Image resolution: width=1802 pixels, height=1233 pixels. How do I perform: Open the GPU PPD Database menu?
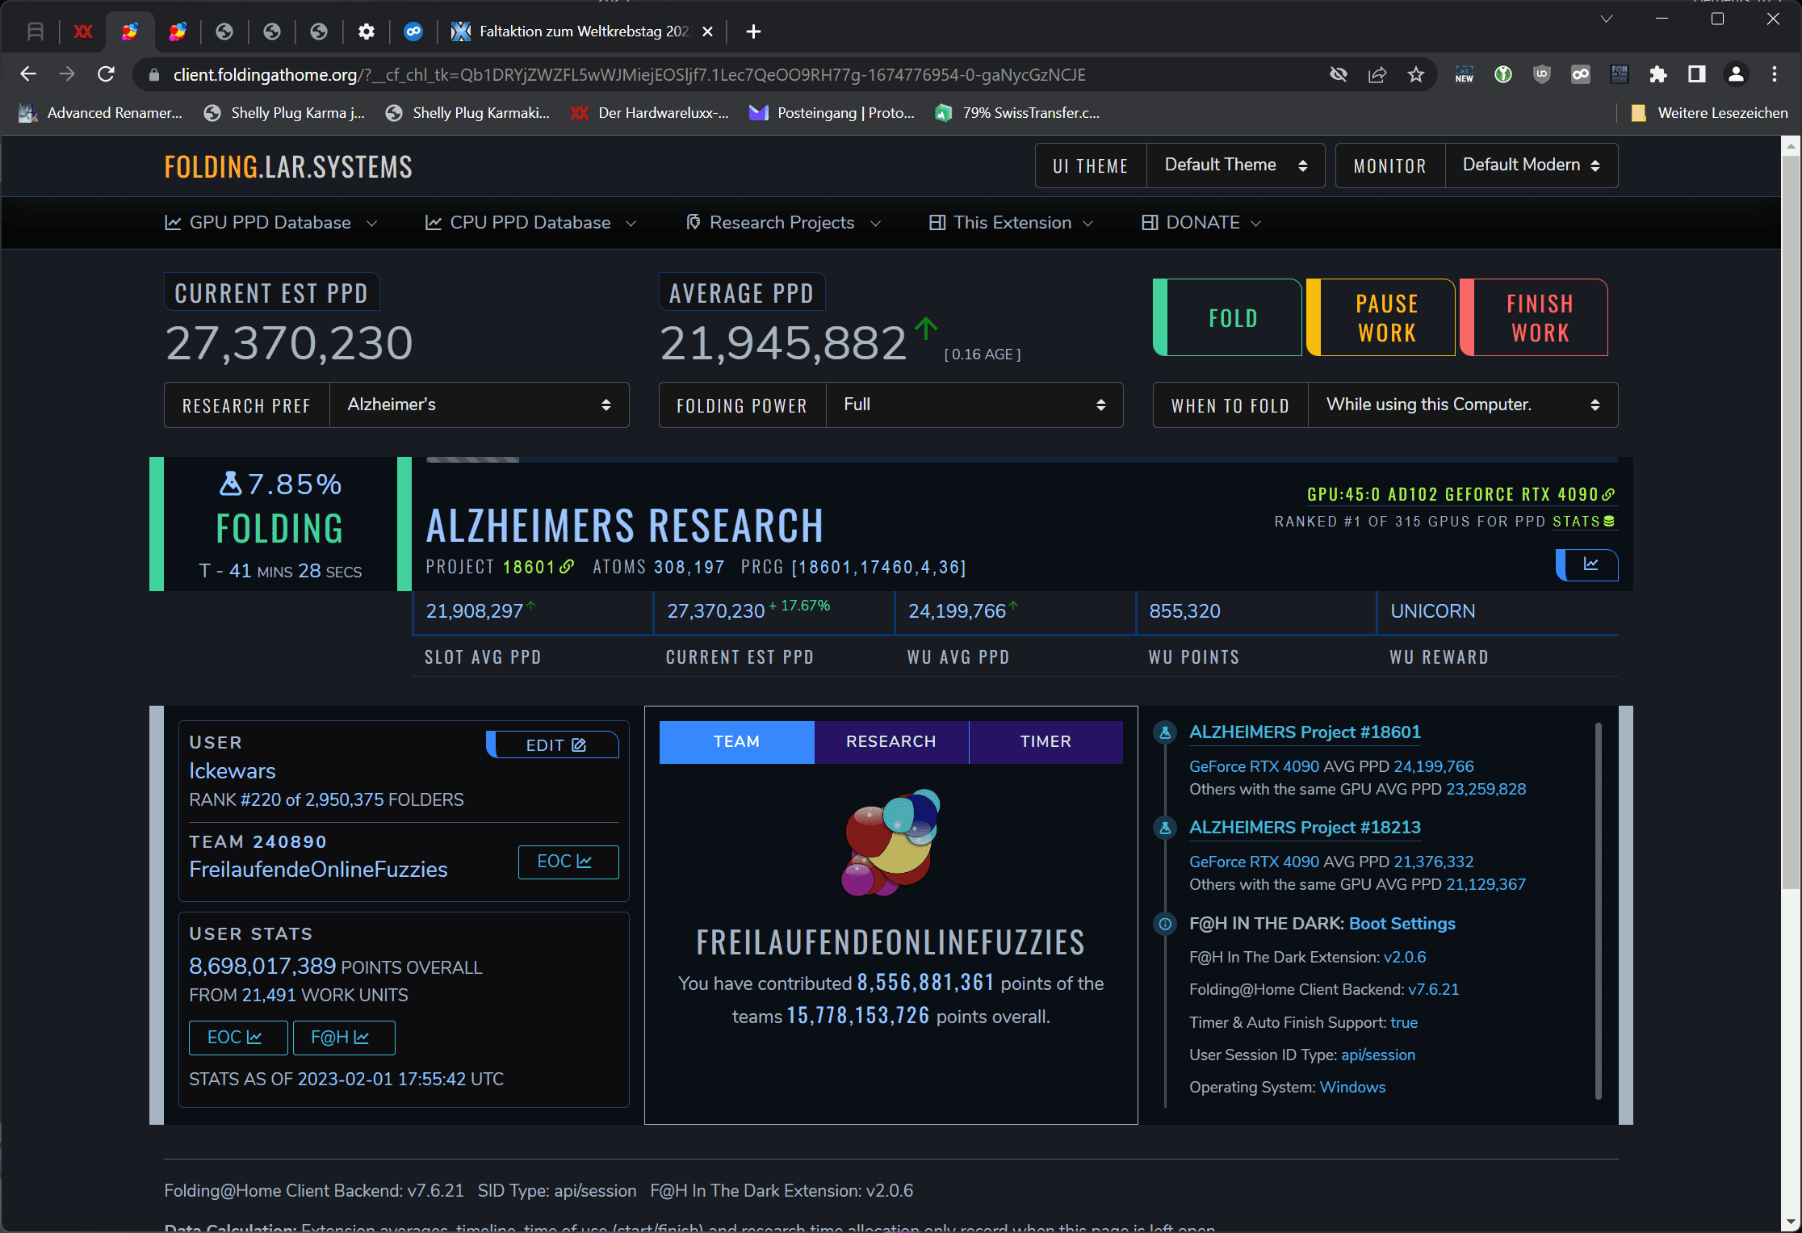click(270, 223)
